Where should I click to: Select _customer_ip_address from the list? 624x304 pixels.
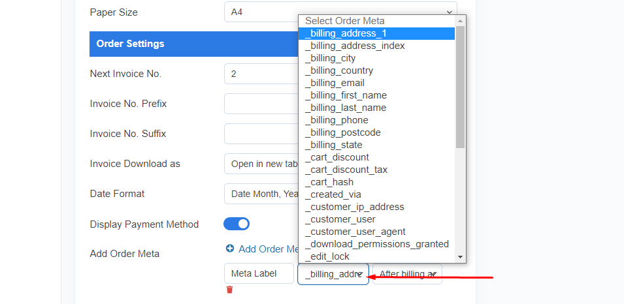[x=376, y=207]
